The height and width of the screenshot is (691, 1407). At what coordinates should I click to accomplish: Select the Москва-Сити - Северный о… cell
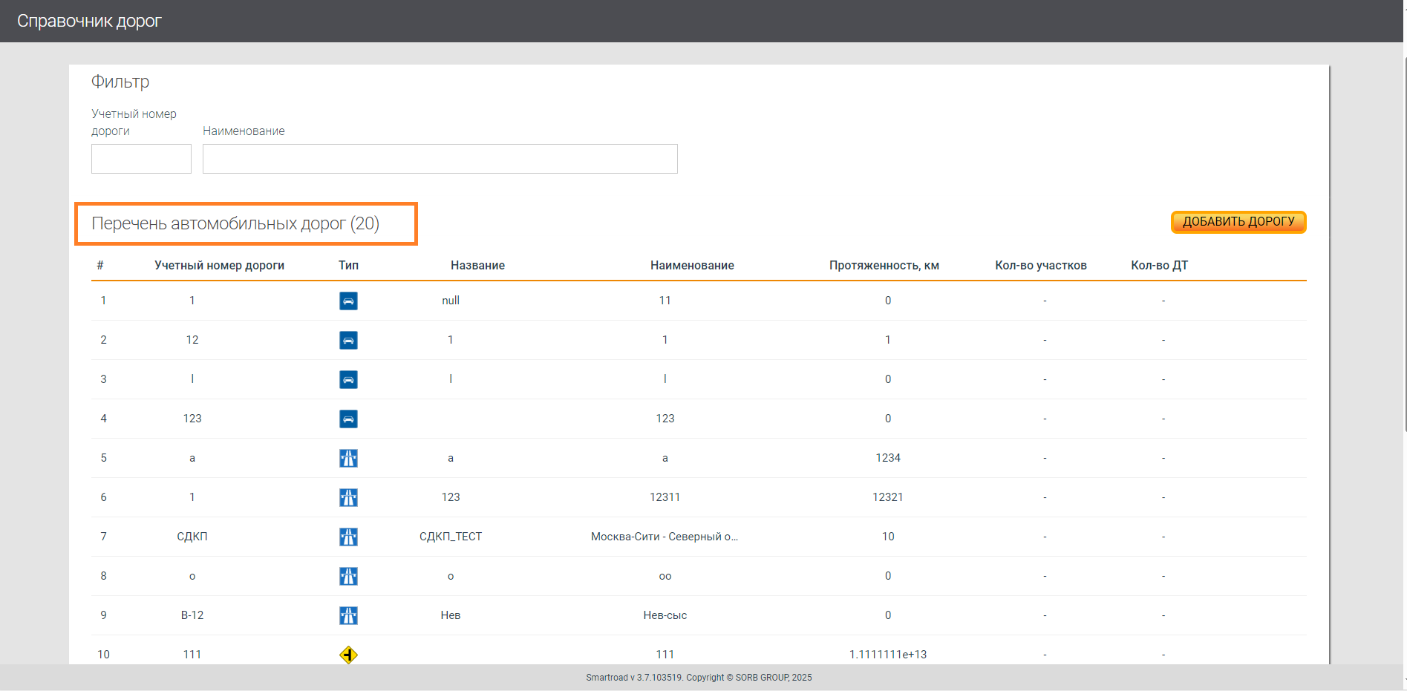click(665, 537)
